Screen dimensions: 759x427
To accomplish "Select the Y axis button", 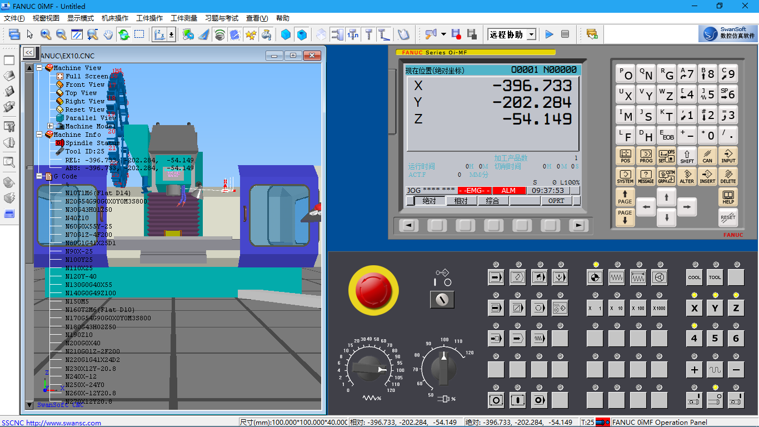I will point(715,308).
